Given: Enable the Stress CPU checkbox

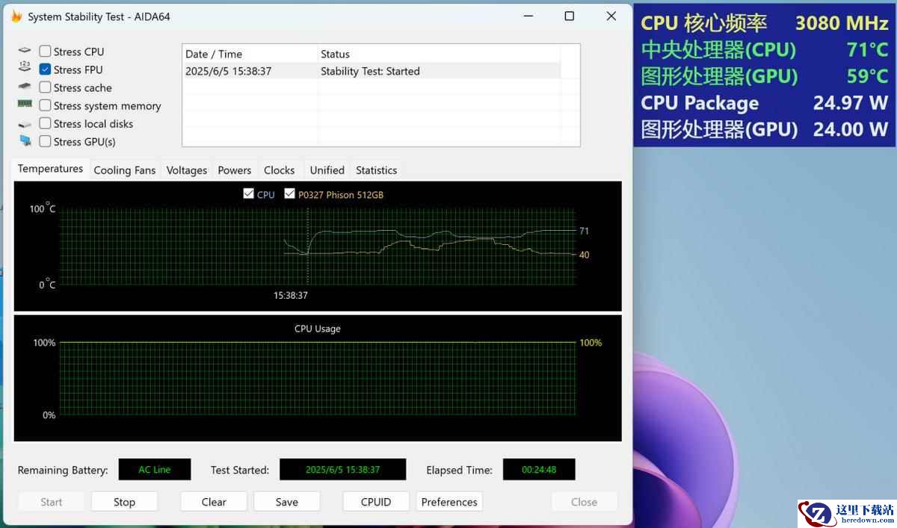Looking at the screenshot, I should click(x=46, y=52).
